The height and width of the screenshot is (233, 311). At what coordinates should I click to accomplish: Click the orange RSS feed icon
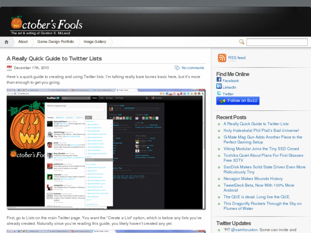click(222, 58)
